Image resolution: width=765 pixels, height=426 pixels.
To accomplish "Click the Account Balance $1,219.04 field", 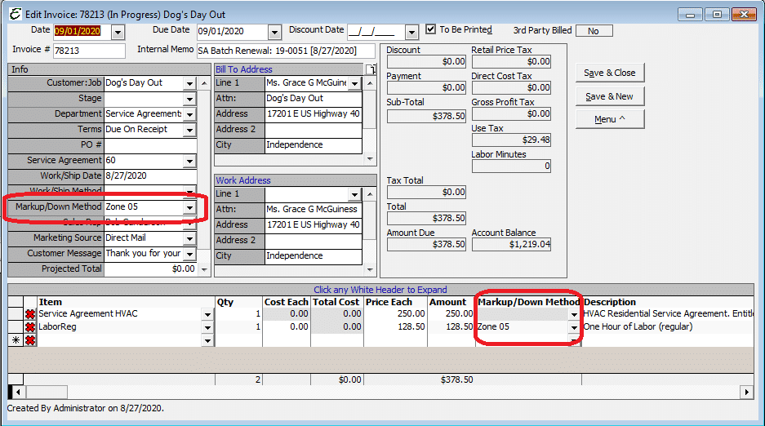I will (x=511, y=244).
